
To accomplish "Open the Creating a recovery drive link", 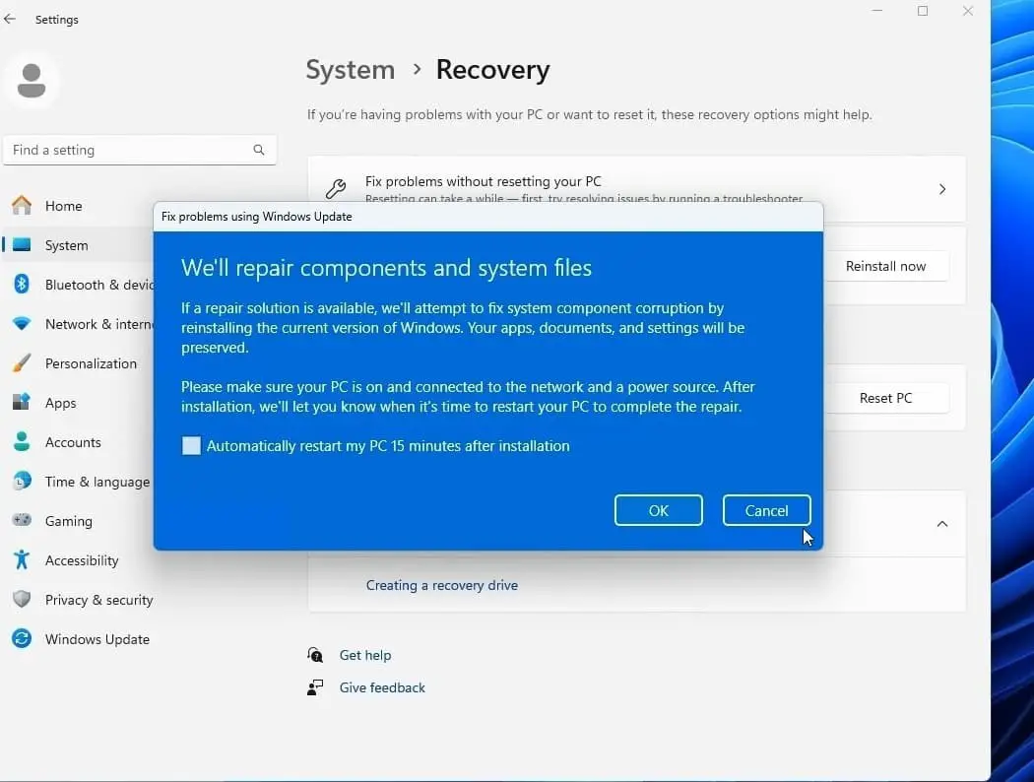I will (441, 585).
